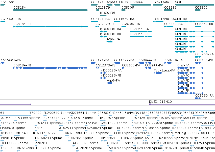Click the DME1-012H10 clone label
The height and width of the screenshot is (152, 215).
(x=160, y=102)
